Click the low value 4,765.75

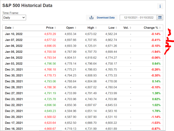(111, 70)
